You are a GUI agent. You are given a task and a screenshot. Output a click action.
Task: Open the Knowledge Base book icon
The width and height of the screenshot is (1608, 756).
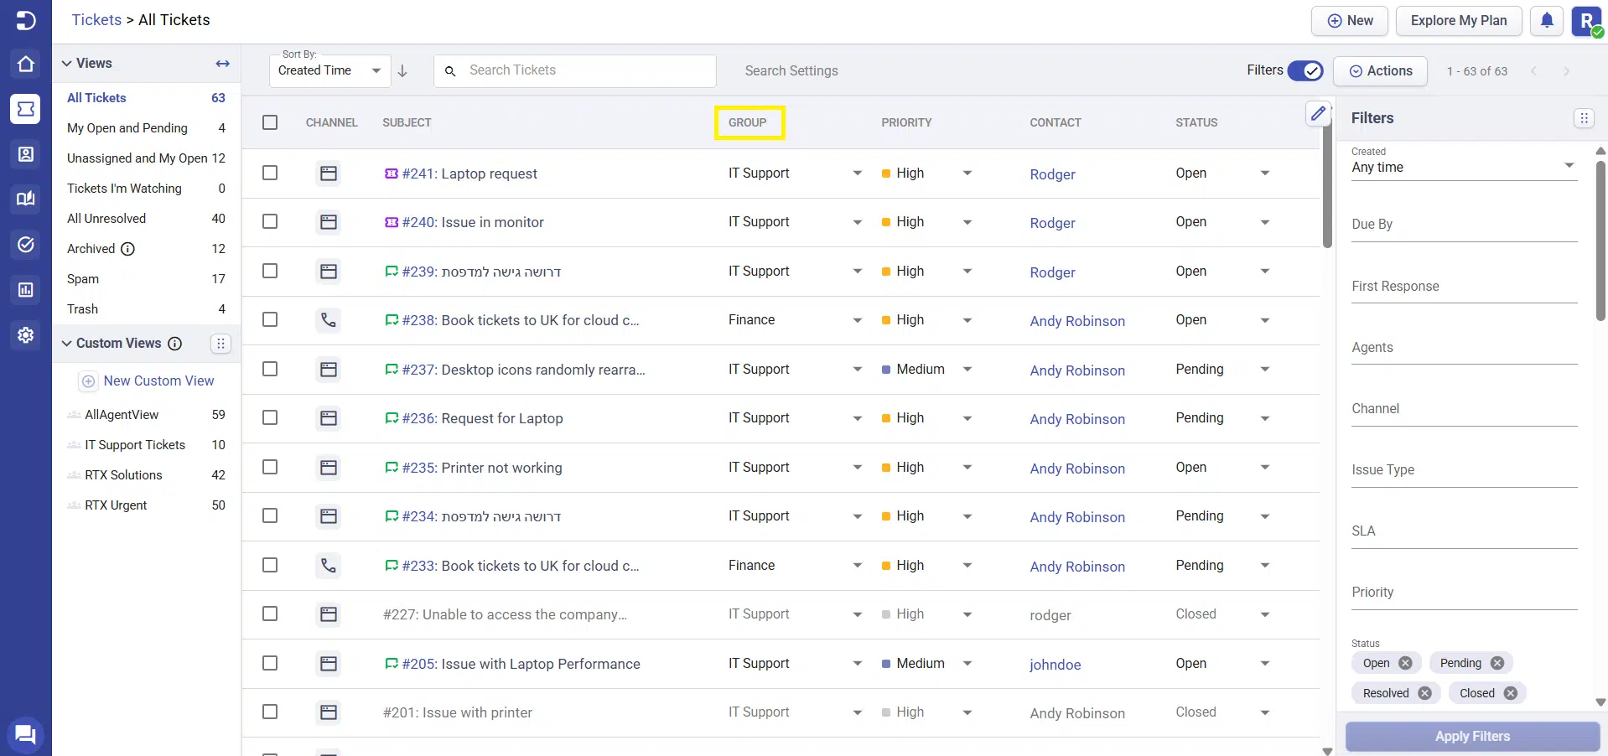coord(26,199)
